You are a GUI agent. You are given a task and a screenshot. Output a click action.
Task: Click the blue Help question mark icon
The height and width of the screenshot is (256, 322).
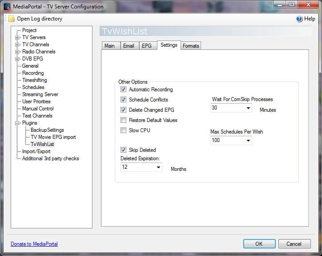[299, 19]
